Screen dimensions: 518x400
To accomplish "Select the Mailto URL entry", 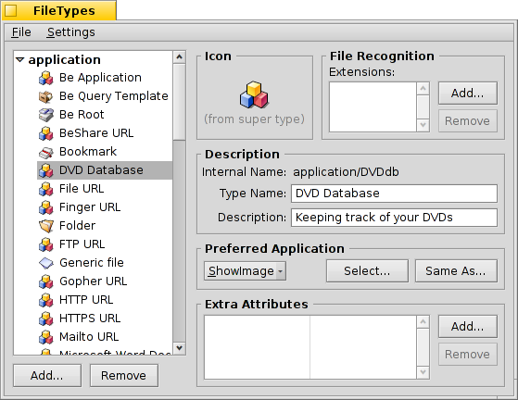I will coord(105,337).
